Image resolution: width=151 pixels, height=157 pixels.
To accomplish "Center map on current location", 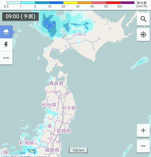I will (143, 35).
